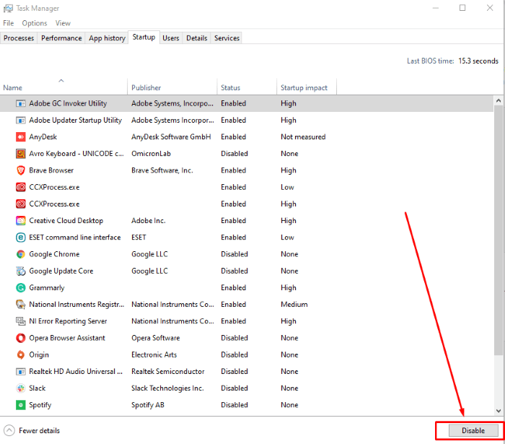
Task: Click the OmicronLab publisher cell
Action: click(151, 154)
